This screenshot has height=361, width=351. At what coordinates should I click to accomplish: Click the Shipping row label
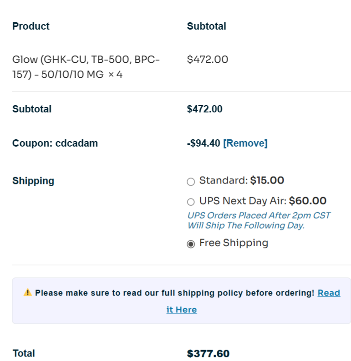pos(33,181)
